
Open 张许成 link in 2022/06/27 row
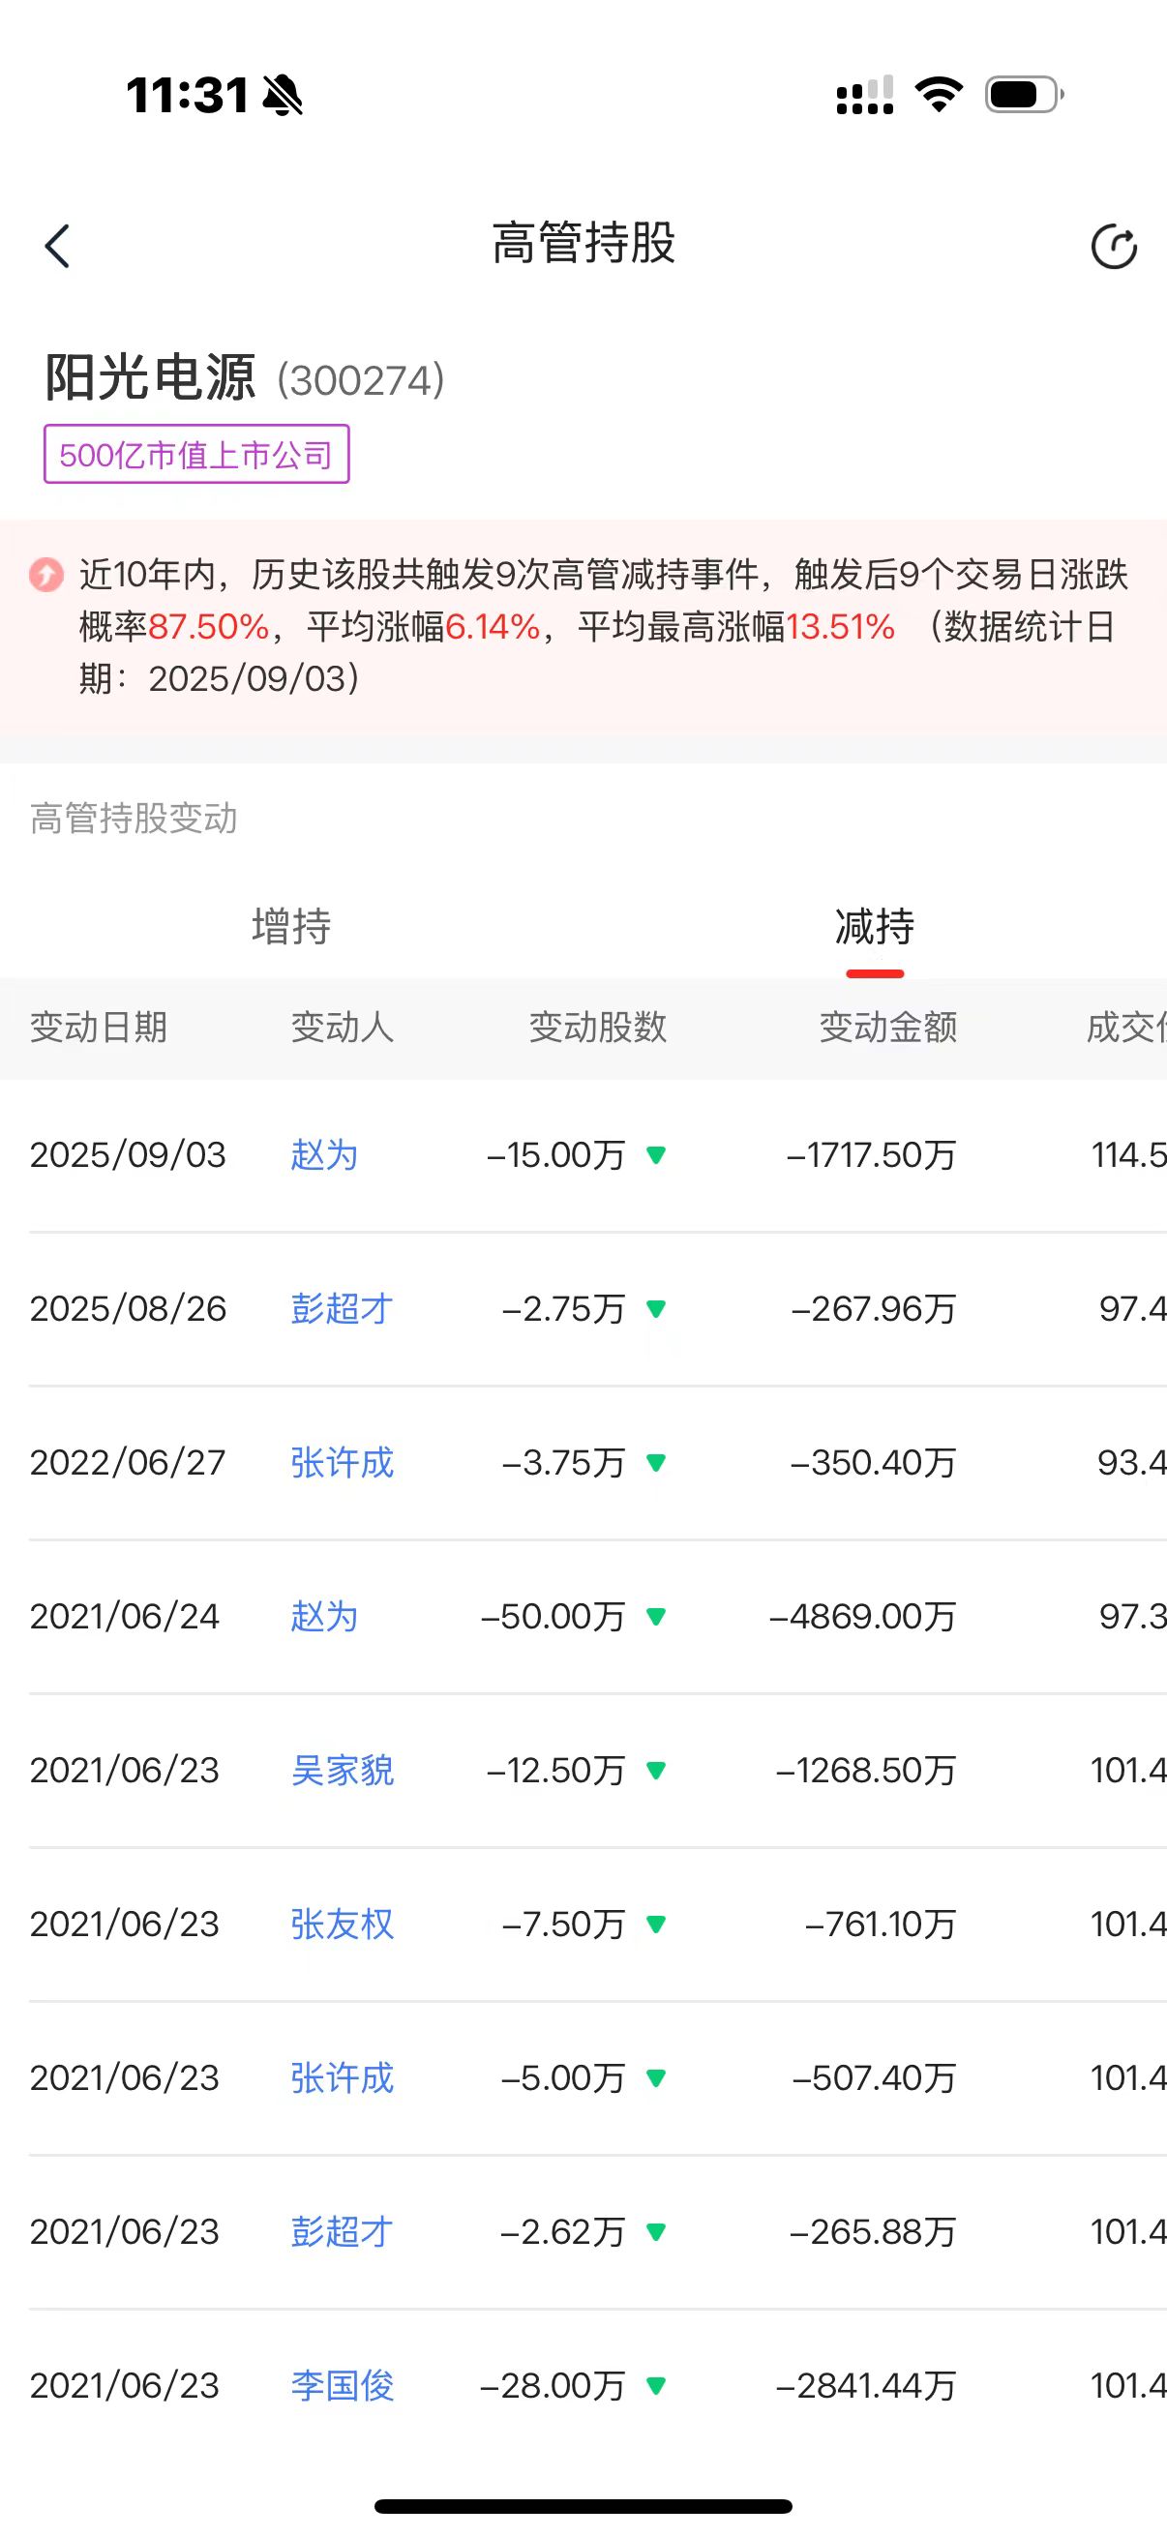point(342,1461)
